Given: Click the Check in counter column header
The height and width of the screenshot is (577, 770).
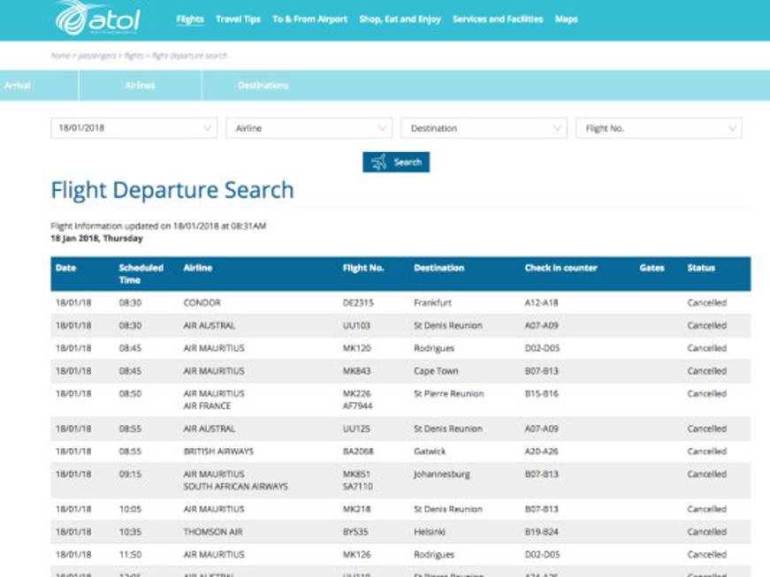Looking at the screenshot, I should coord(560,268).
